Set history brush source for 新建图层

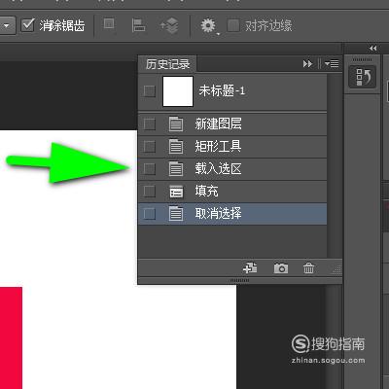click(149, 124)
